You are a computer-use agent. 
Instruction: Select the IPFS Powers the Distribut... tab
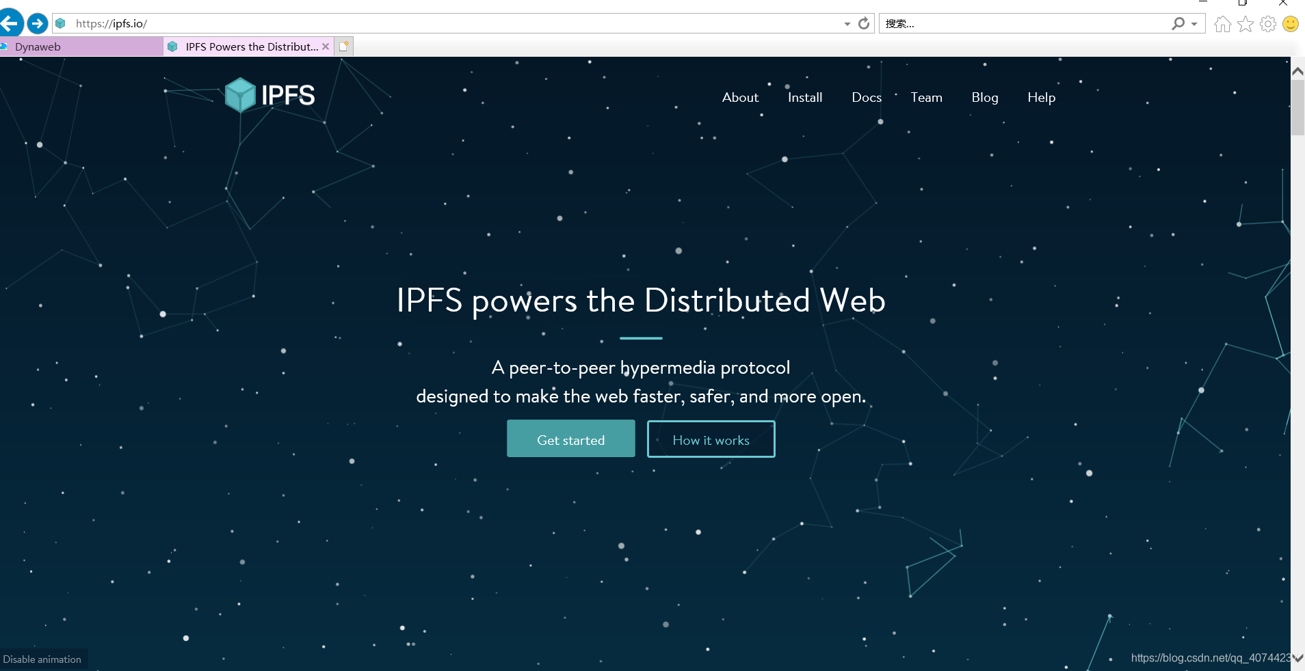pyautogui.click(x=249, y=46)
